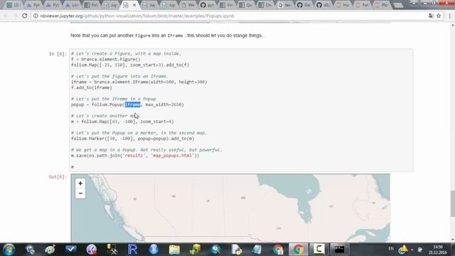Viewport: 455px width, 256px height.
Task: Open the translate page icon
Action: pyautogui.click(x=431, y=16)
